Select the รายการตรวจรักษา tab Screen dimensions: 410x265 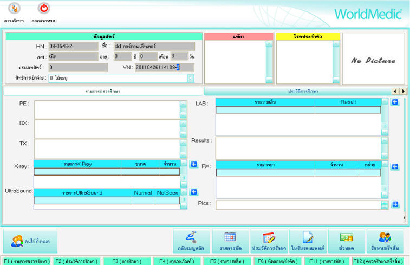pyautogui.click(x=103, y=92)
